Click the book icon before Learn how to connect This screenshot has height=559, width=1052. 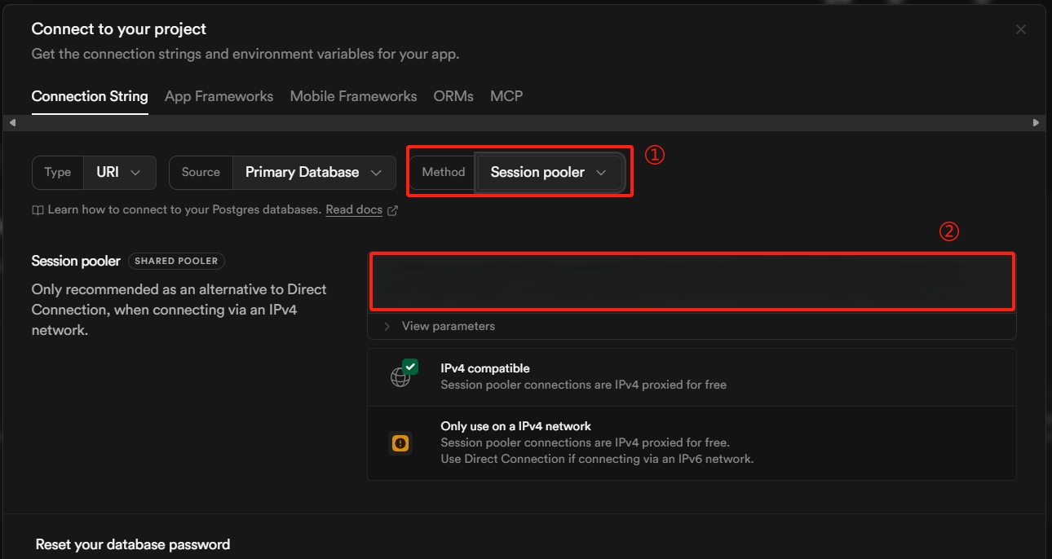tap(38, 210)
